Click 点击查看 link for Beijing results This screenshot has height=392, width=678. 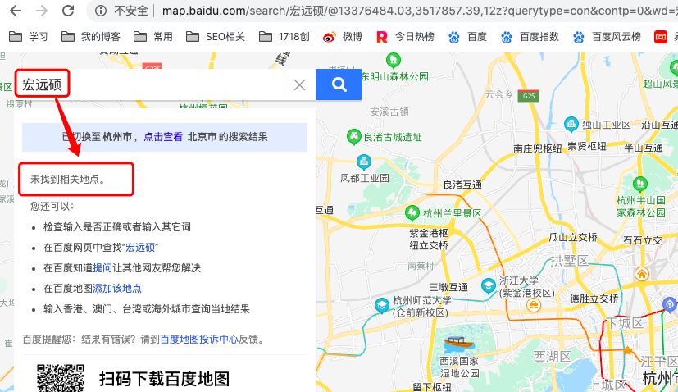point(163,137)
